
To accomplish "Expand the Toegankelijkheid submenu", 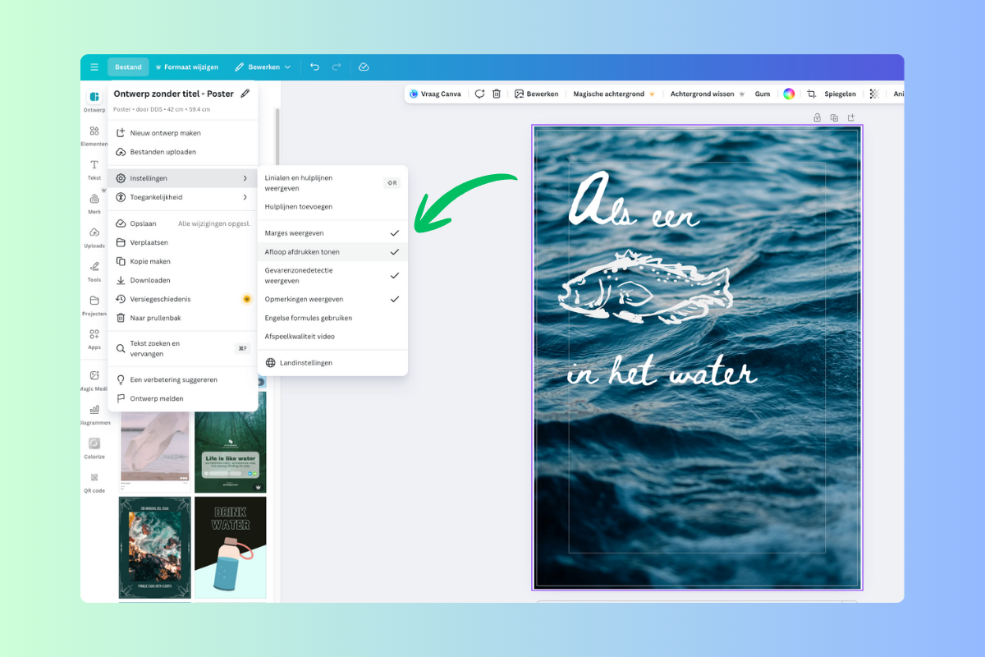I will click(x=182, y=197).
